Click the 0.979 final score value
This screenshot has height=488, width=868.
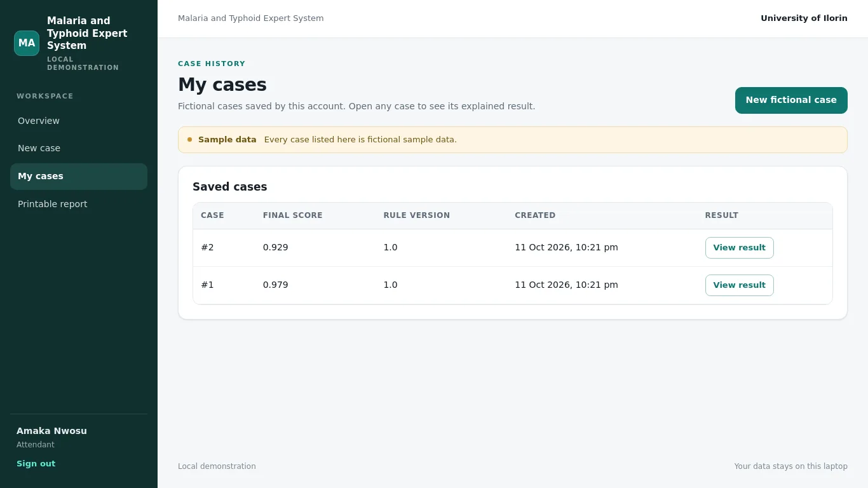(x=276, y=285)
